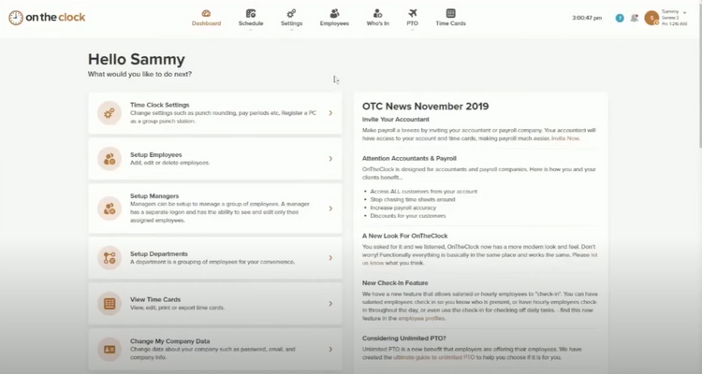Click the page vertical scrollbar
Viewport: 702px width, 374px height.
[x=699, y=74]
